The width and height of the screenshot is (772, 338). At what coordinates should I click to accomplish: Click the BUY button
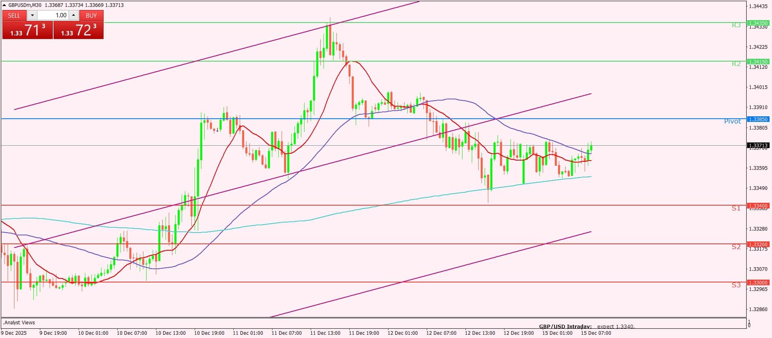click(x=91, y=15)
